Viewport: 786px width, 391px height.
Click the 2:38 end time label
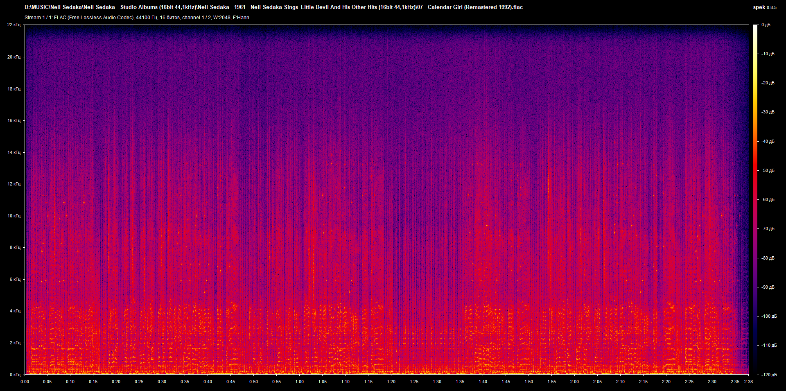click(x=748, y=382)
